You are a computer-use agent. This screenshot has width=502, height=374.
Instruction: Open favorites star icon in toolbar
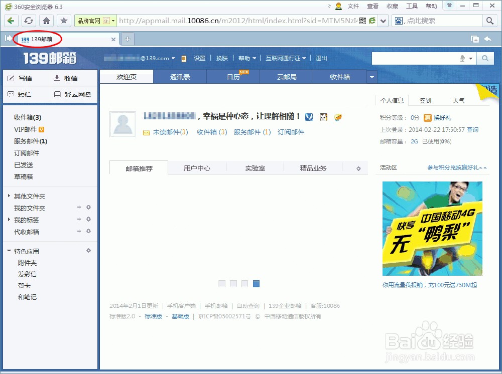click(64, 21)
